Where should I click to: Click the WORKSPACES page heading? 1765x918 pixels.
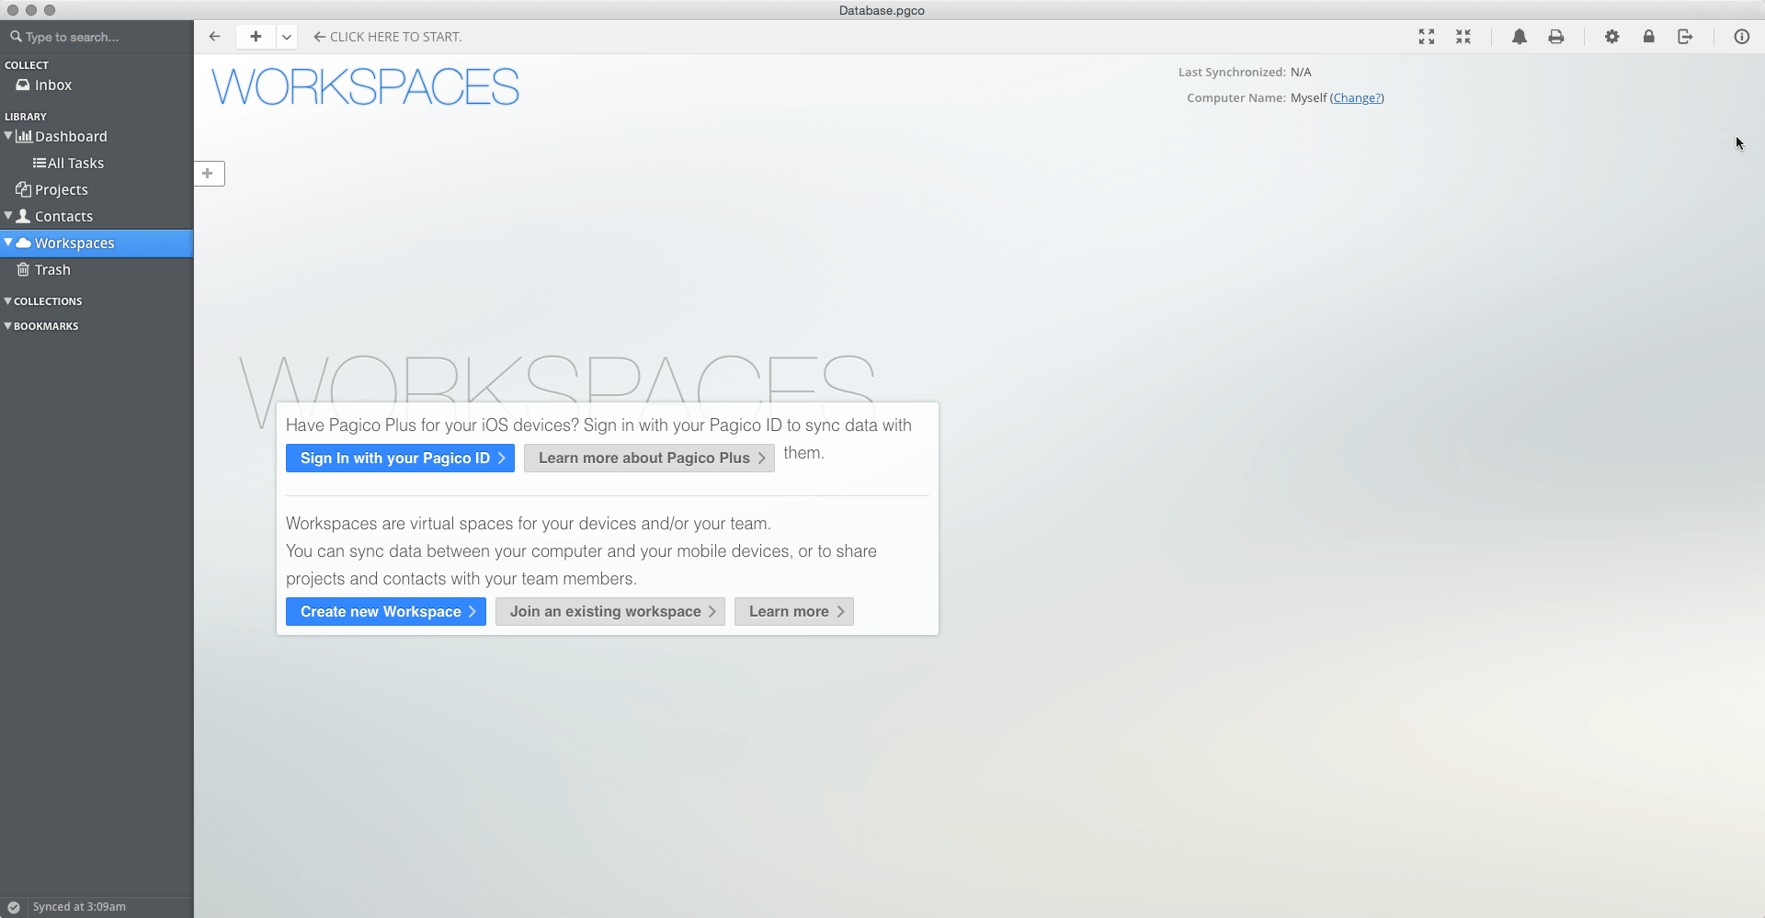point(366,87)
